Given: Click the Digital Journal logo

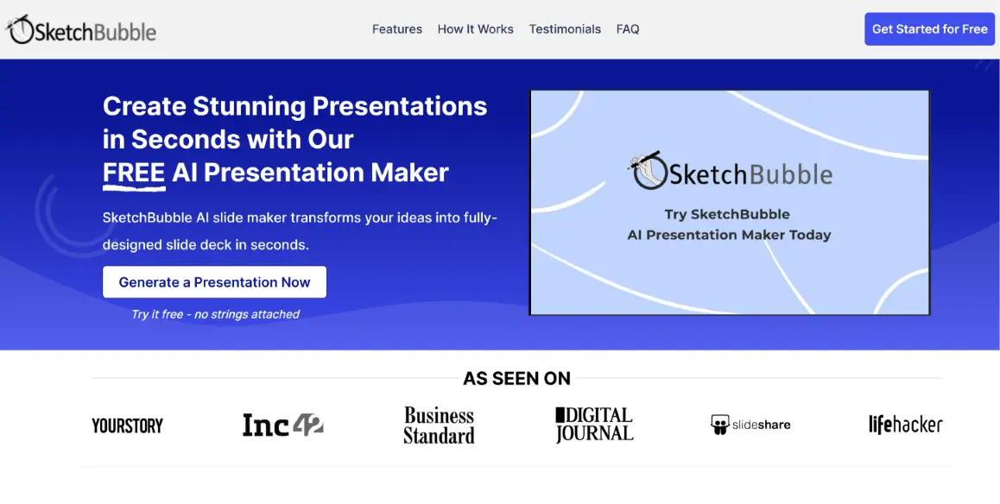Looking at the screenshot, I should (x=594, y=425).
